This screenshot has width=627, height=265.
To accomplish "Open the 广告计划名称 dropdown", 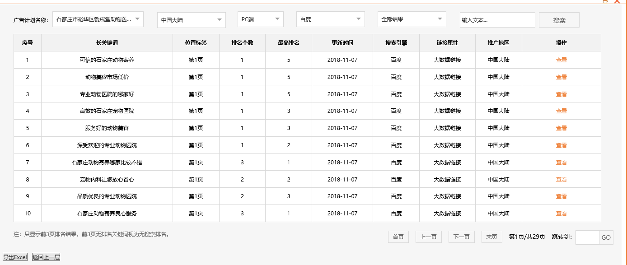I will point(98,19).
